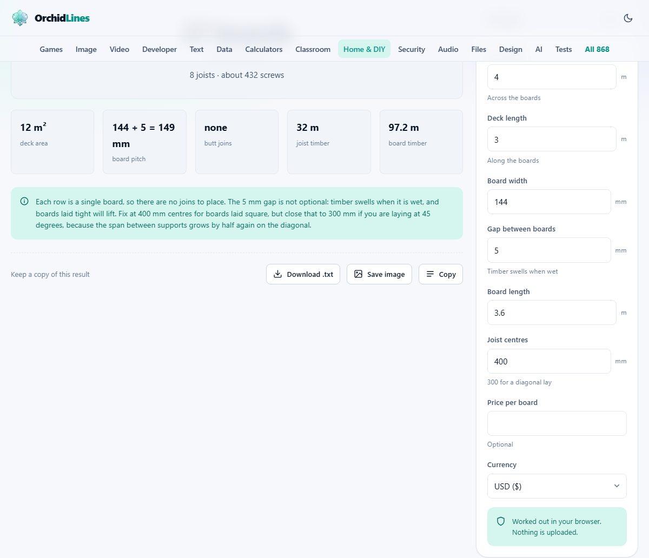Click the lines icon in Copy button
This screenshot has height=558, width=649.
[x=430, y=274]
